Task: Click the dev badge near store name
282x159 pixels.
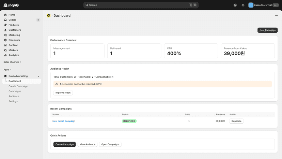Action: tap(276, 5)
